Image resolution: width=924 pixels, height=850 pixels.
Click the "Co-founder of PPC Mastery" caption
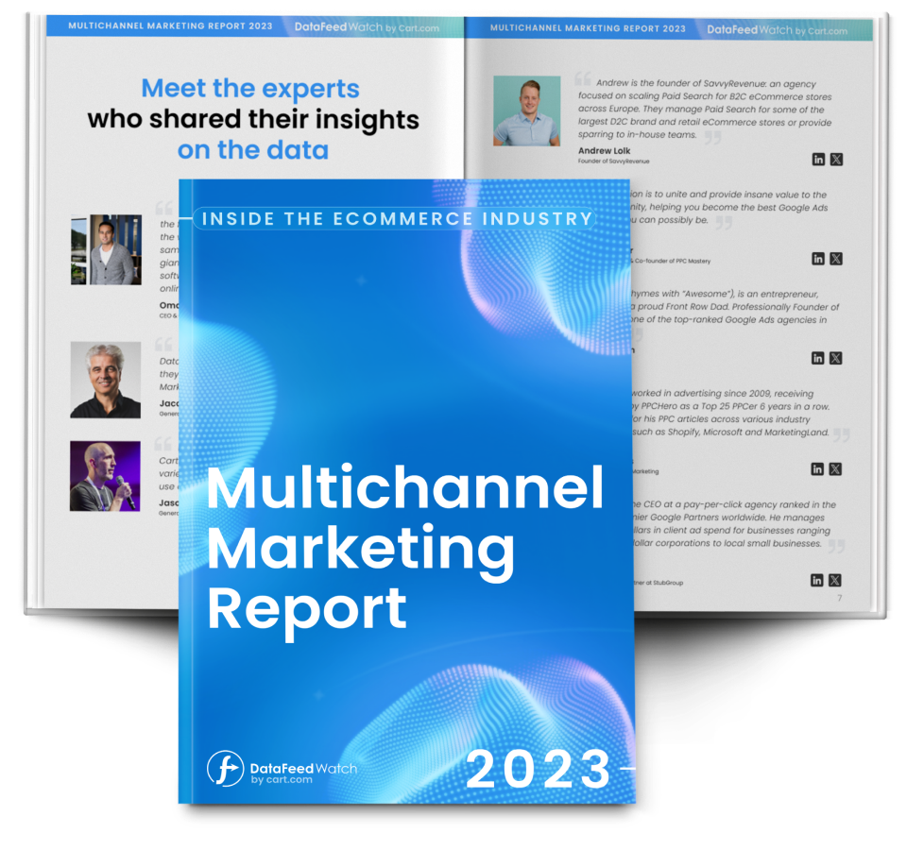[x=672, y=261]
